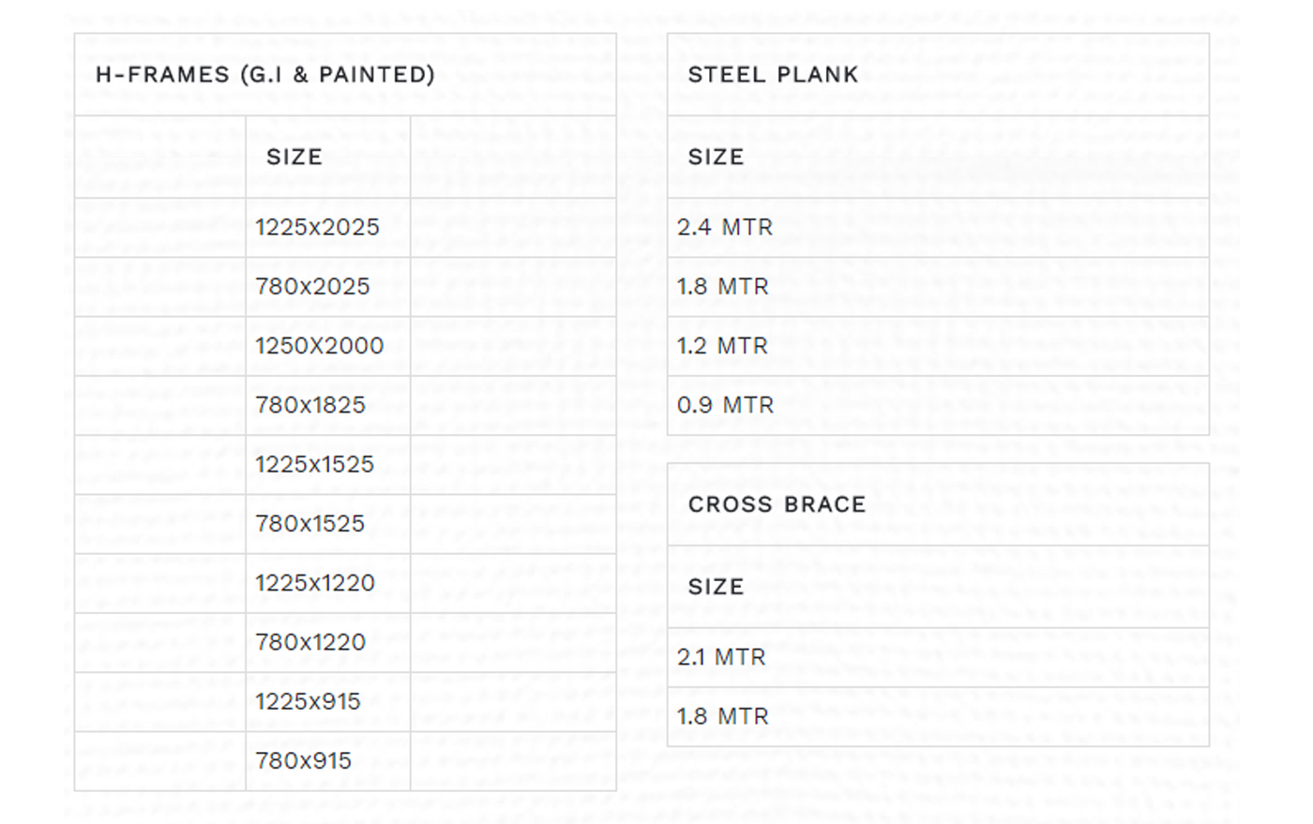Select the 1225x1525 size cell
Image resolution: width=1313 pixels, height=824 pixels.
pos(314,464)
